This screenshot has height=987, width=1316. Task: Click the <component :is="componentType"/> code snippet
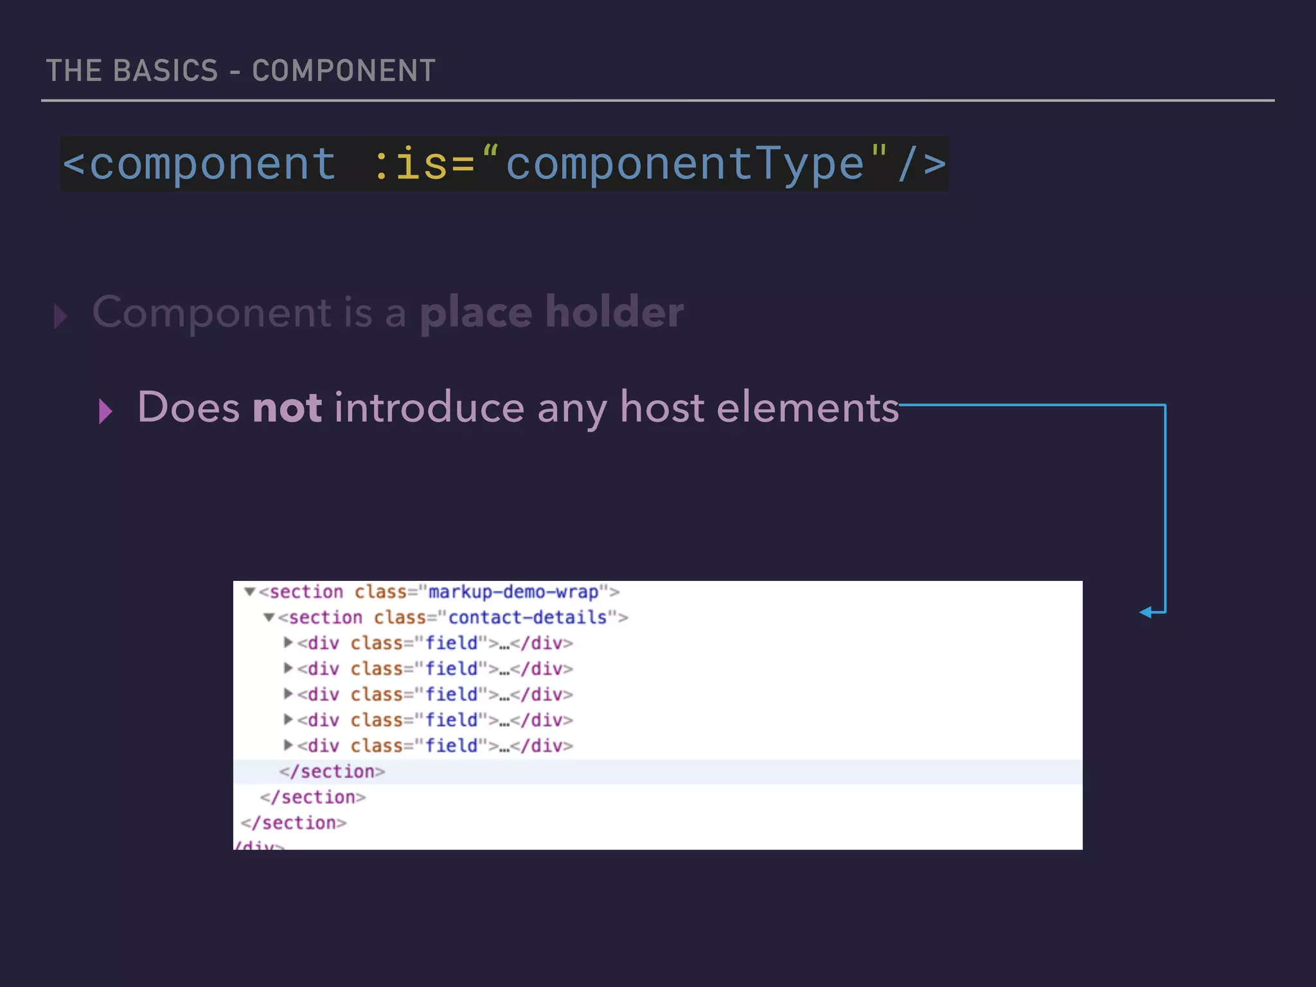point(504,164)
